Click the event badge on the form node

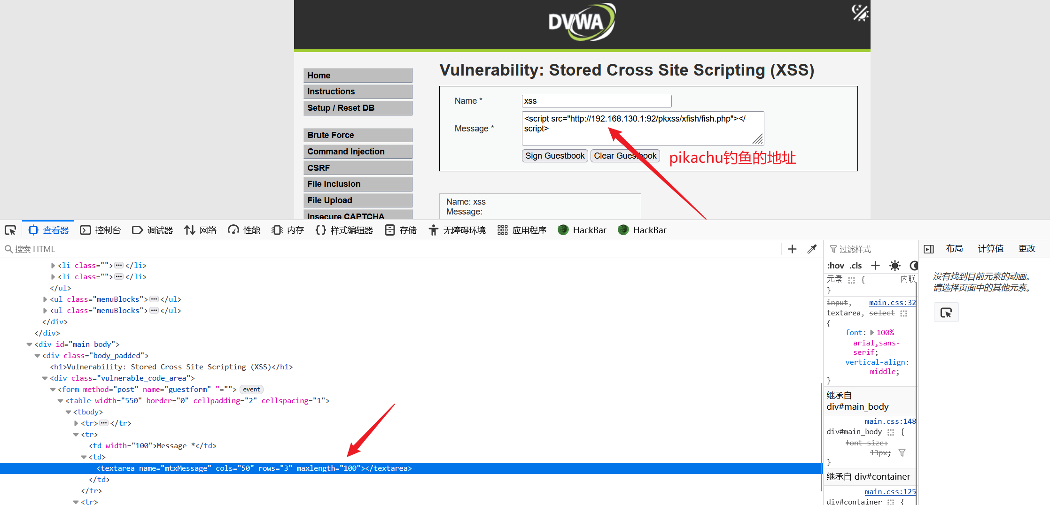point(251,390)
